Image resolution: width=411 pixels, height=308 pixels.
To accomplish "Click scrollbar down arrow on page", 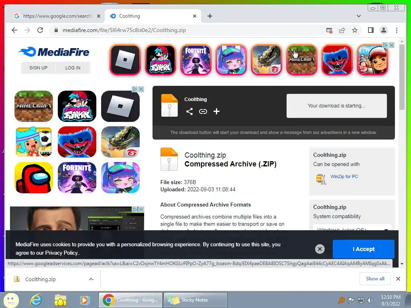I will (x=402, y=264).
